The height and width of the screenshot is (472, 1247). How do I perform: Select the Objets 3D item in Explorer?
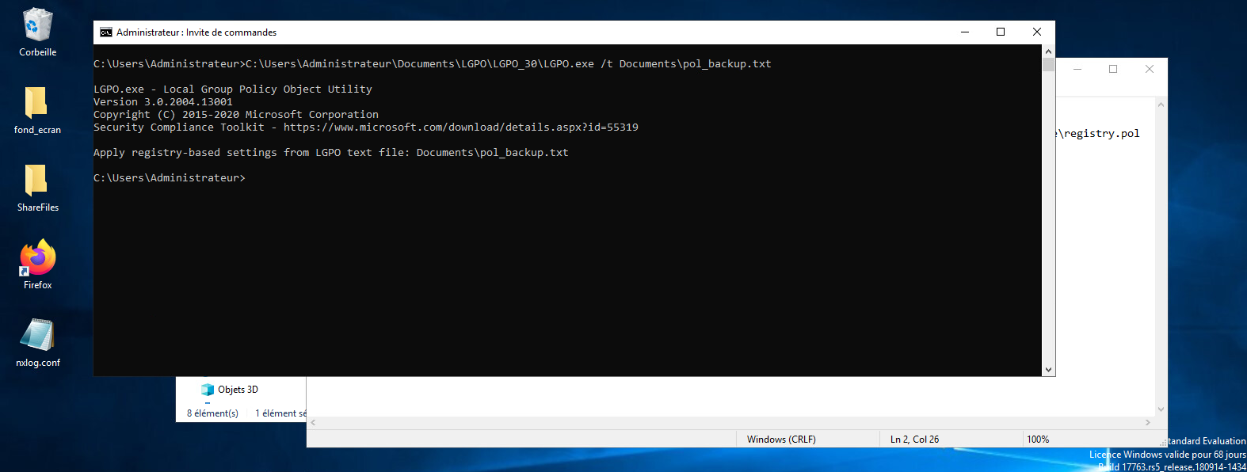237,390
